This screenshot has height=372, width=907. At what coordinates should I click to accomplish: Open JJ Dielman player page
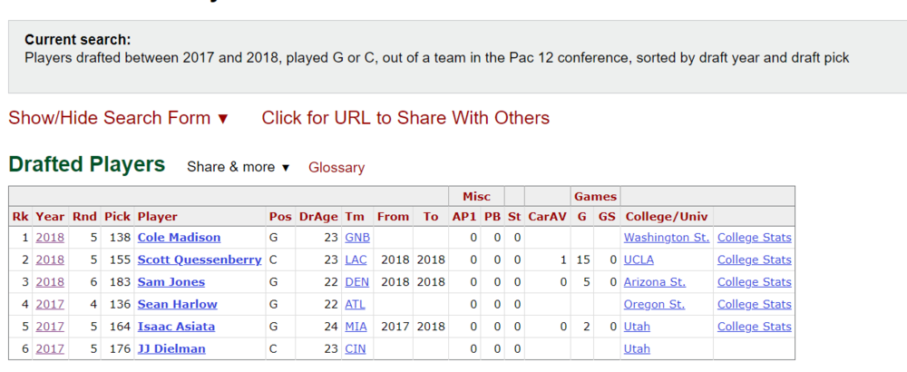171,348
